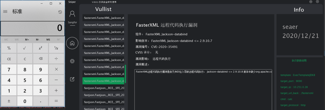325x110 pixels.
Task: Click digit 4 on Calculator
Action: [x=9, y=80]
